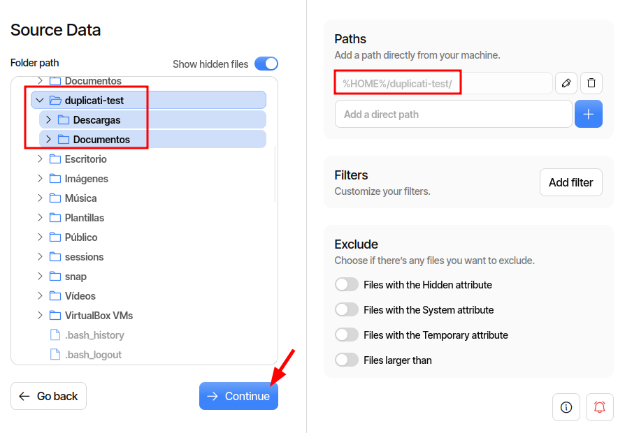Toggle the Files larger than switch
Screen dimensions: 625x433
[347, 360]
